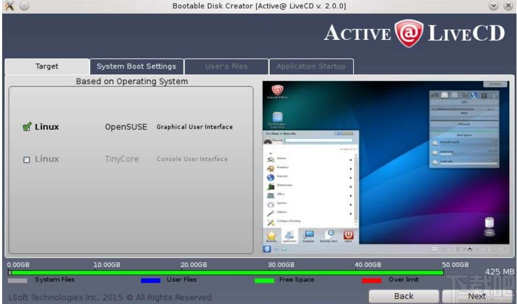Switch to the Target tab
This screenshot has width=517, height=304.
pos(47,66)
